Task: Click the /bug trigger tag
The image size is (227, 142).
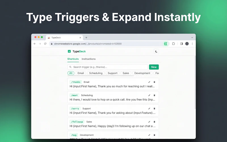Action: [74, 135]
